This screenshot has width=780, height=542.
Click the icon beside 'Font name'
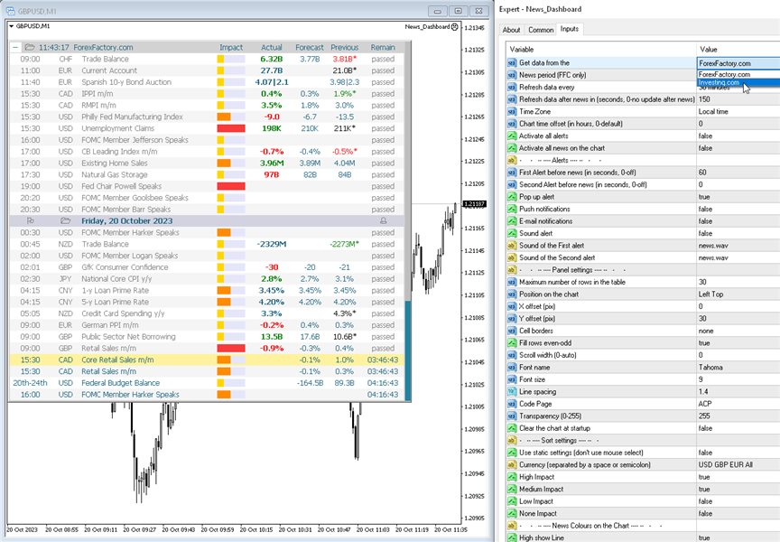512,368
